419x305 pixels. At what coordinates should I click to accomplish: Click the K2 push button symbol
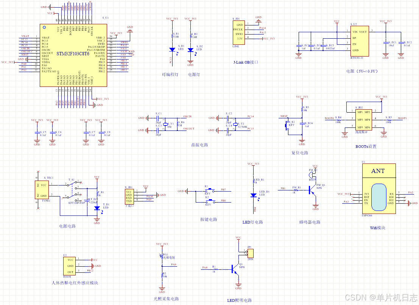point(210,201)
